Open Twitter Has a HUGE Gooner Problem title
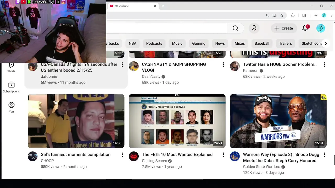This screenshot has height=188, width=335. 280,64
